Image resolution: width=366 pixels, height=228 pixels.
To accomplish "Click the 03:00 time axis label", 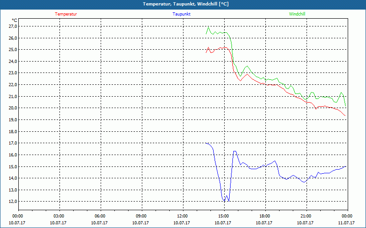I will point(59,216).
